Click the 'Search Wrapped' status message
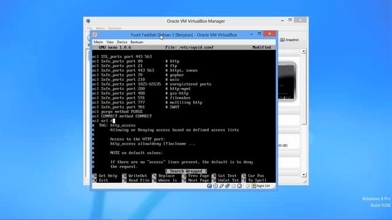Viewport: 392px width, 220px height. 186,171
